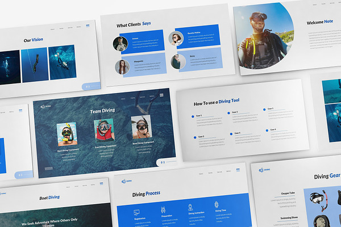This screenshot has height=227, width=341.
Task: Click diving logo on Diving Process slide
Action: coord(127,181)
